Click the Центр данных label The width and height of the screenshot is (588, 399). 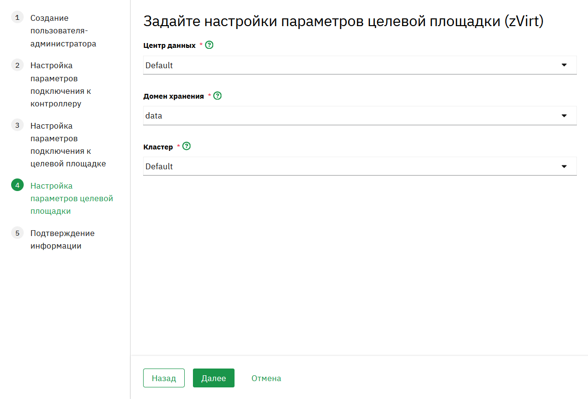tap(170, 45)
